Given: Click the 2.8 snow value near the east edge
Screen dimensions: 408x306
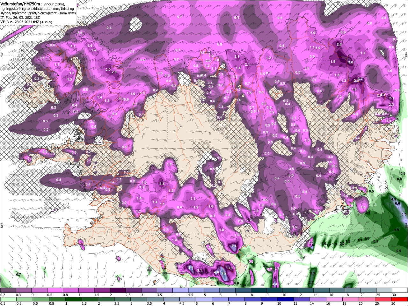Looking at the screenshot, I should point(379,95).
